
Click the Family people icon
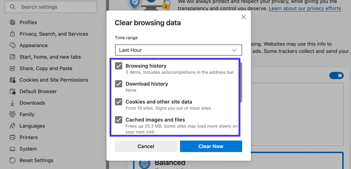pos(12,114)
